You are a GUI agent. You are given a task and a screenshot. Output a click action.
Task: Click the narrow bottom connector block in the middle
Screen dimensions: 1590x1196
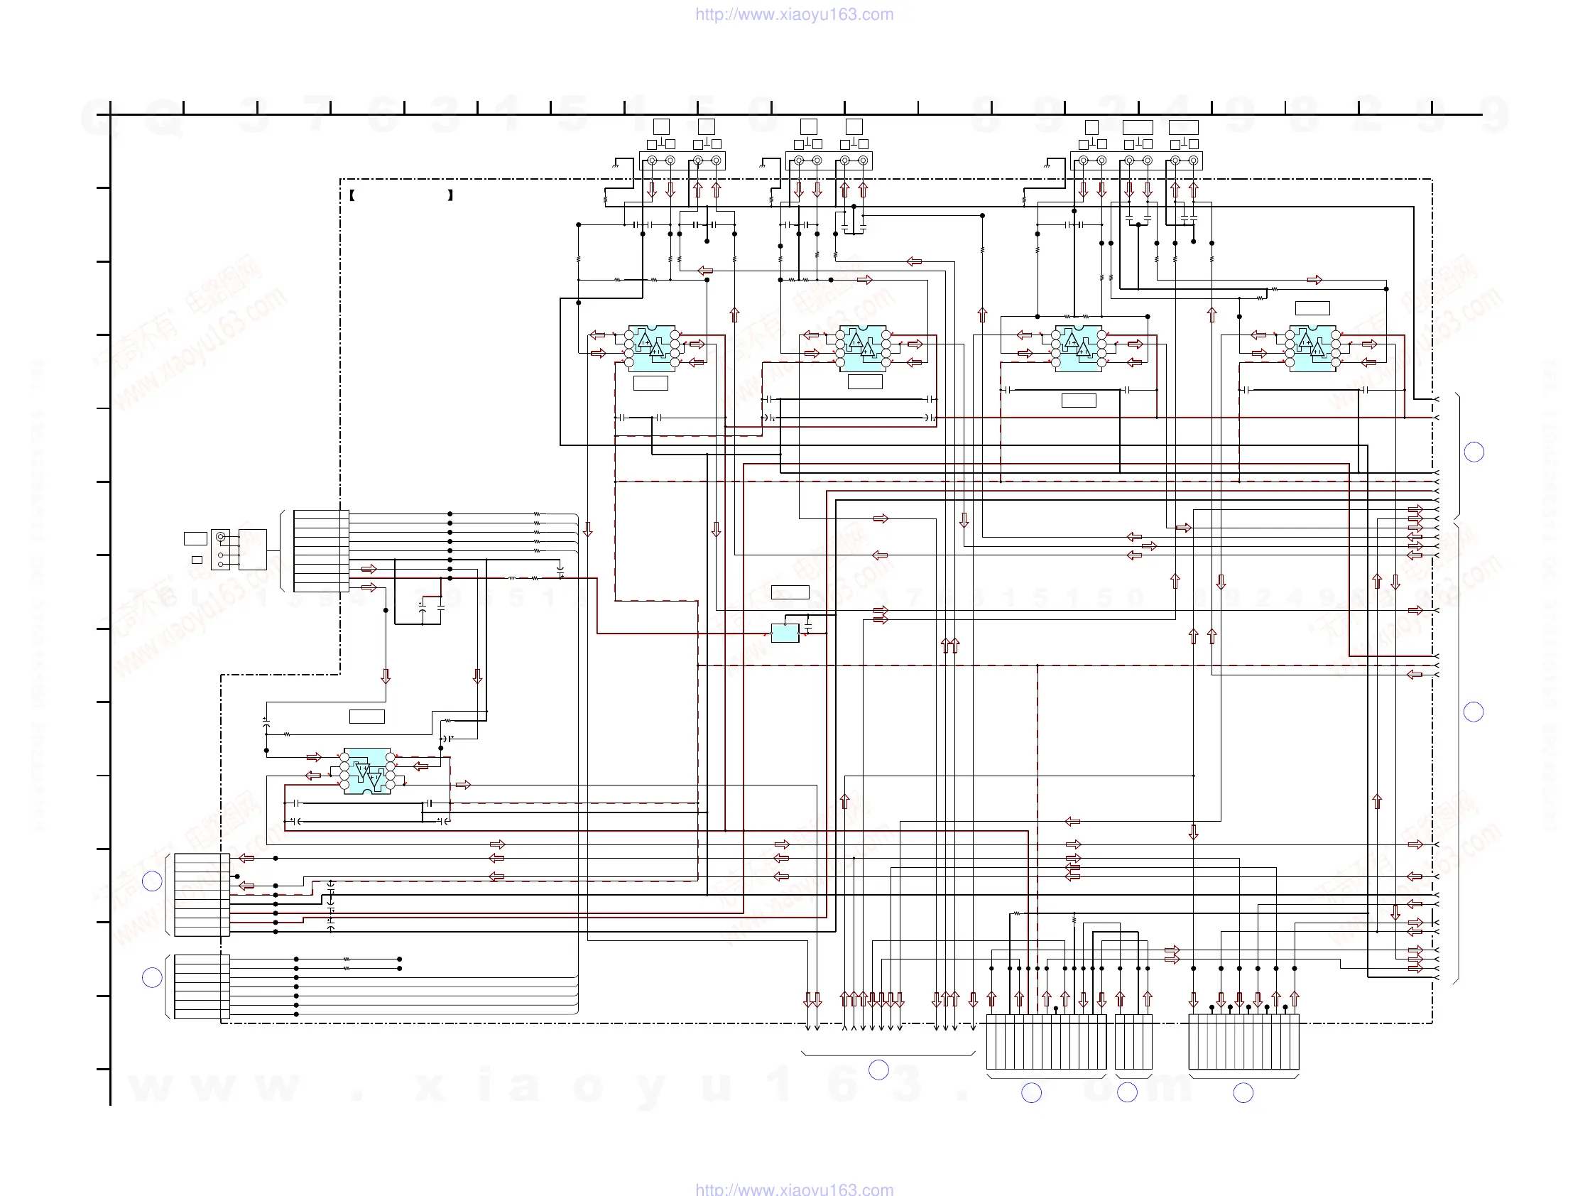point(1133,1042)
